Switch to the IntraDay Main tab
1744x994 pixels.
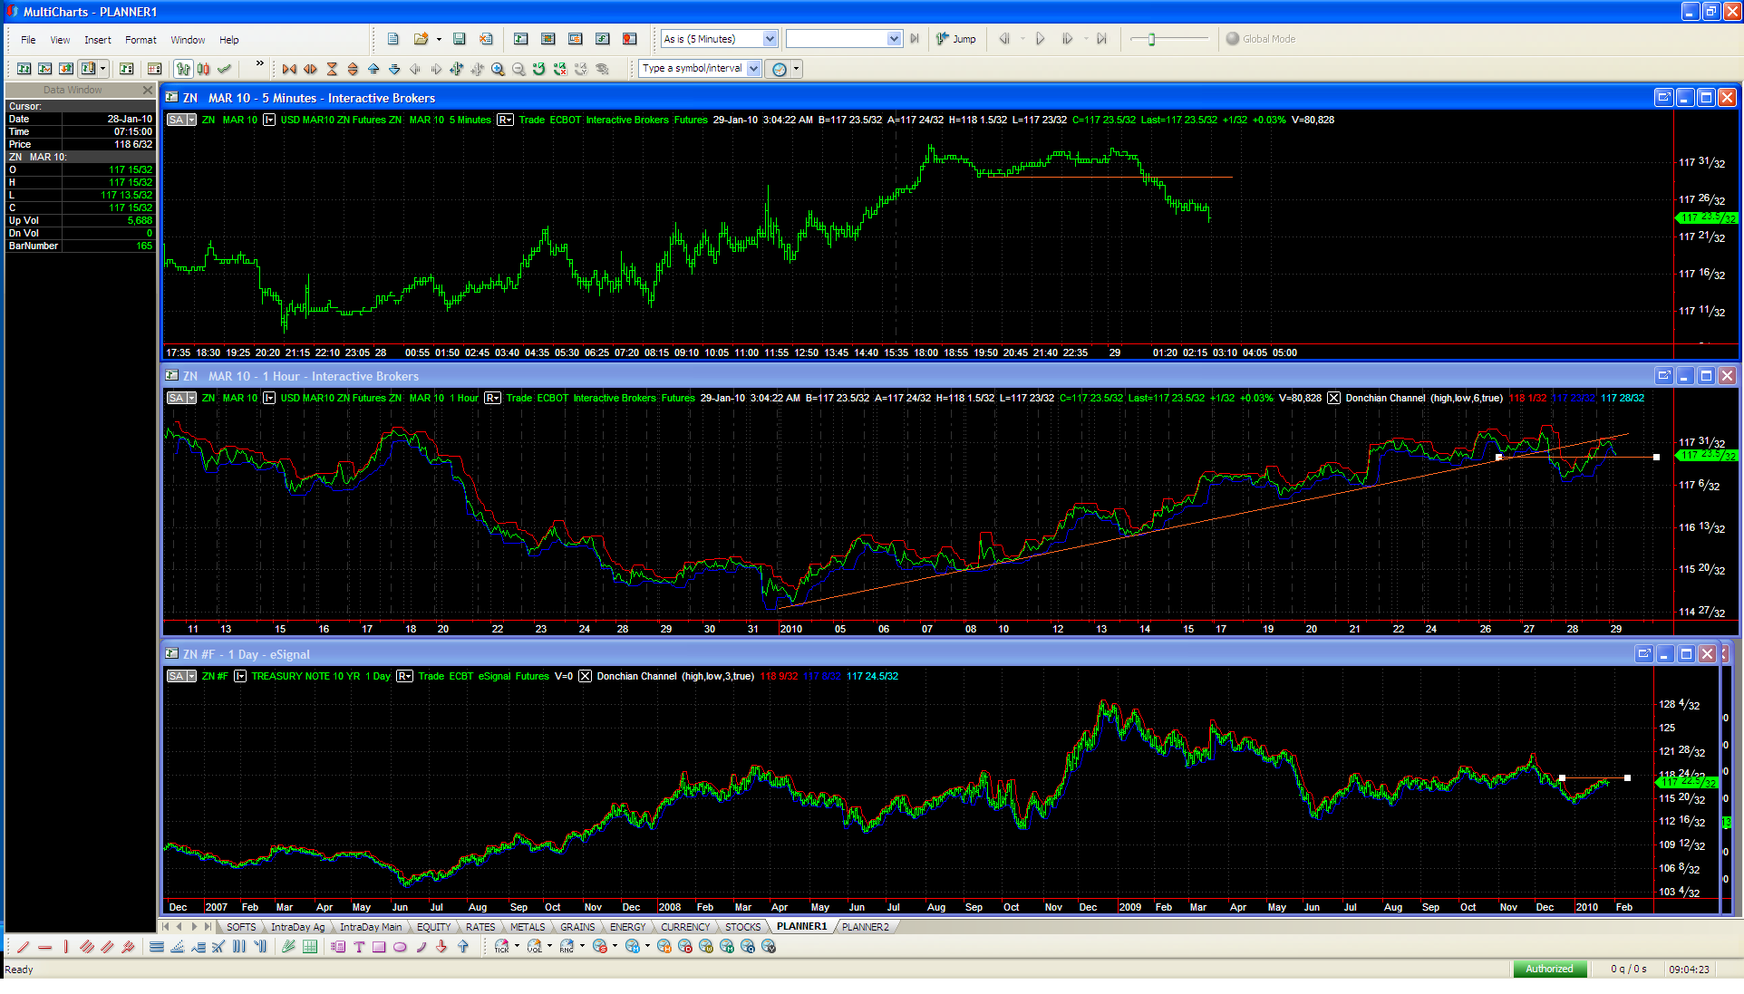point(371,927)
